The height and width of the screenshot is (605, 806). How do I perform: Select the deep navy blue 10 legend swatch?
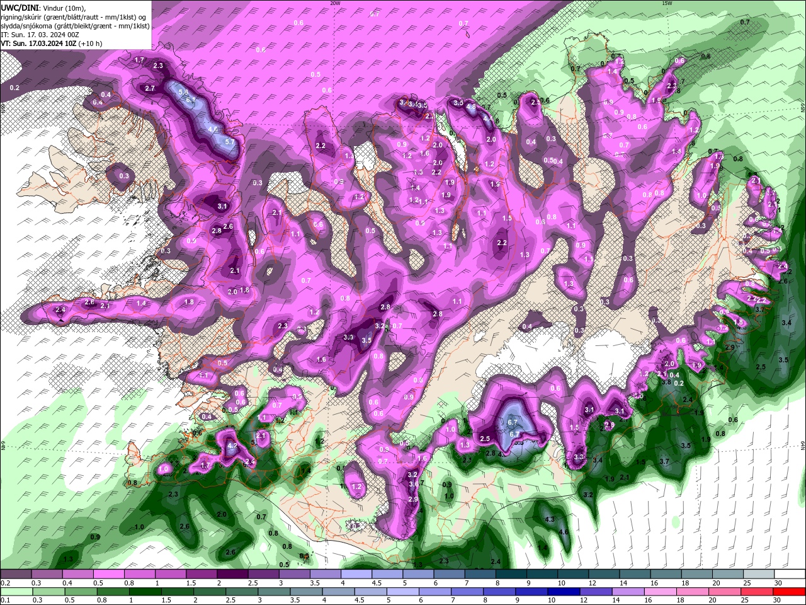pyautogui.click(x=563, y=592)
